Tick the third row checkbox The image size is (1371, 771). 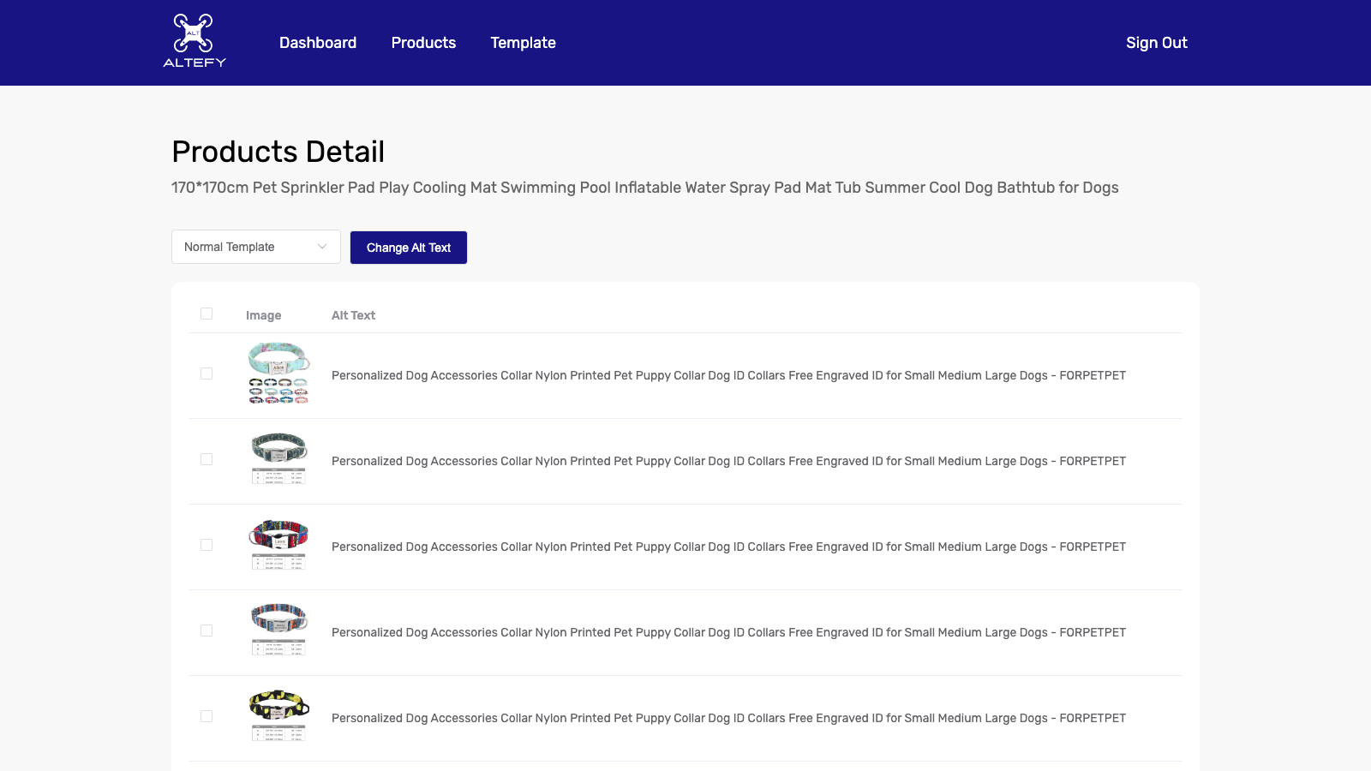point(207,545)
